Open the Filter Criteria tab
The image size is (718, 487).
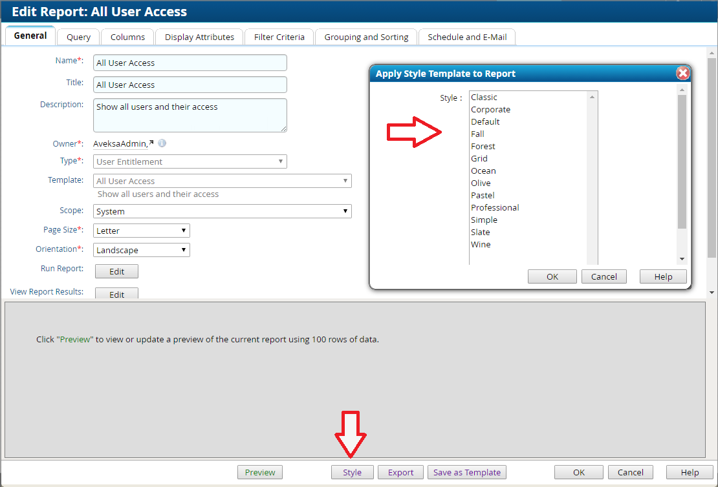click(279, 37)
